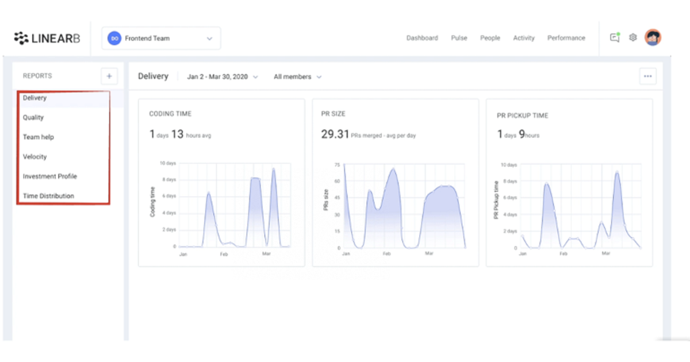Switch to the Pulse section
The height and width of the screenshot is (362, 690).
click(x=459, y=38)
